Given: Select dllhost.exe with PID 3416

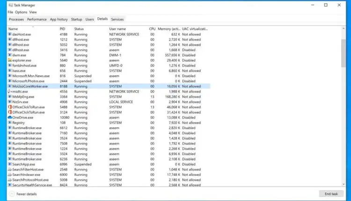Looking at the screenshot, I should click(x=109, y=50).
